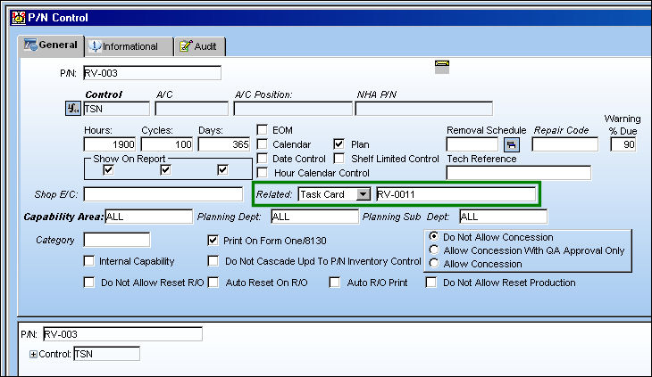
Task: Click the Days field showing 365
Action: [224, 144]
